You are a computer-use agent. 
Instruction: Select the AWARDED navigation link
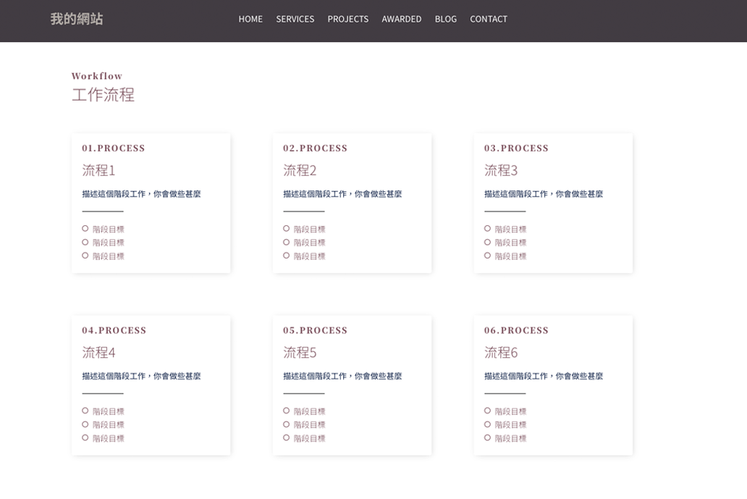[x=401, y=19]
